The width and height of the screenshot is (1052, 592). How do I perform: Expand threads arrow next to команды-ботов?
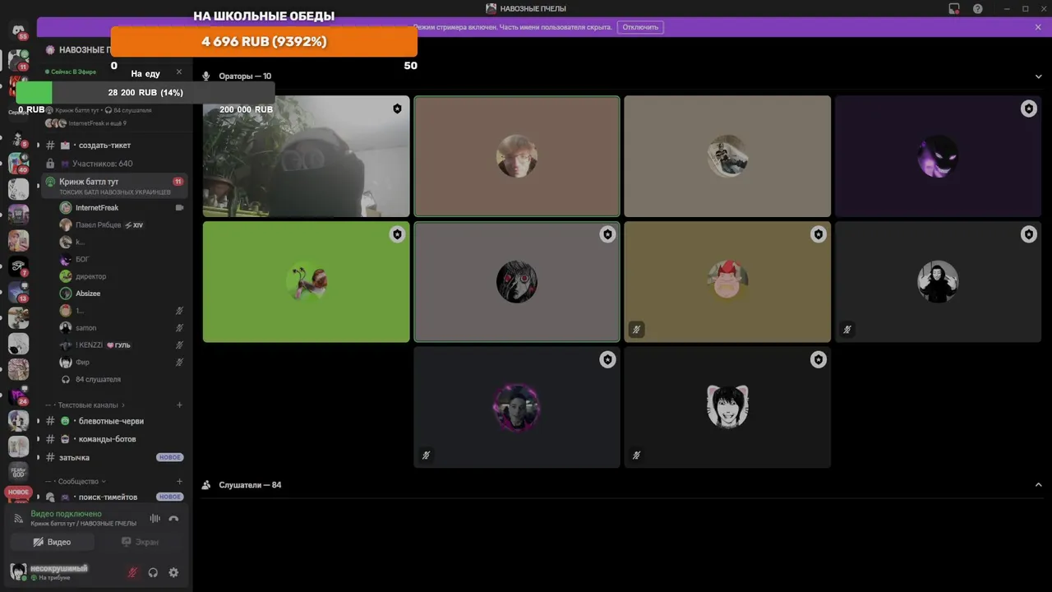coord(38,439)
